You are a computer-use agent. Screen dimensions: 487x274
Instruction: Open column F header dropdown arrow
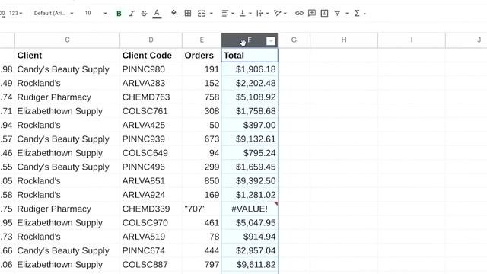(x=271, y=40)
